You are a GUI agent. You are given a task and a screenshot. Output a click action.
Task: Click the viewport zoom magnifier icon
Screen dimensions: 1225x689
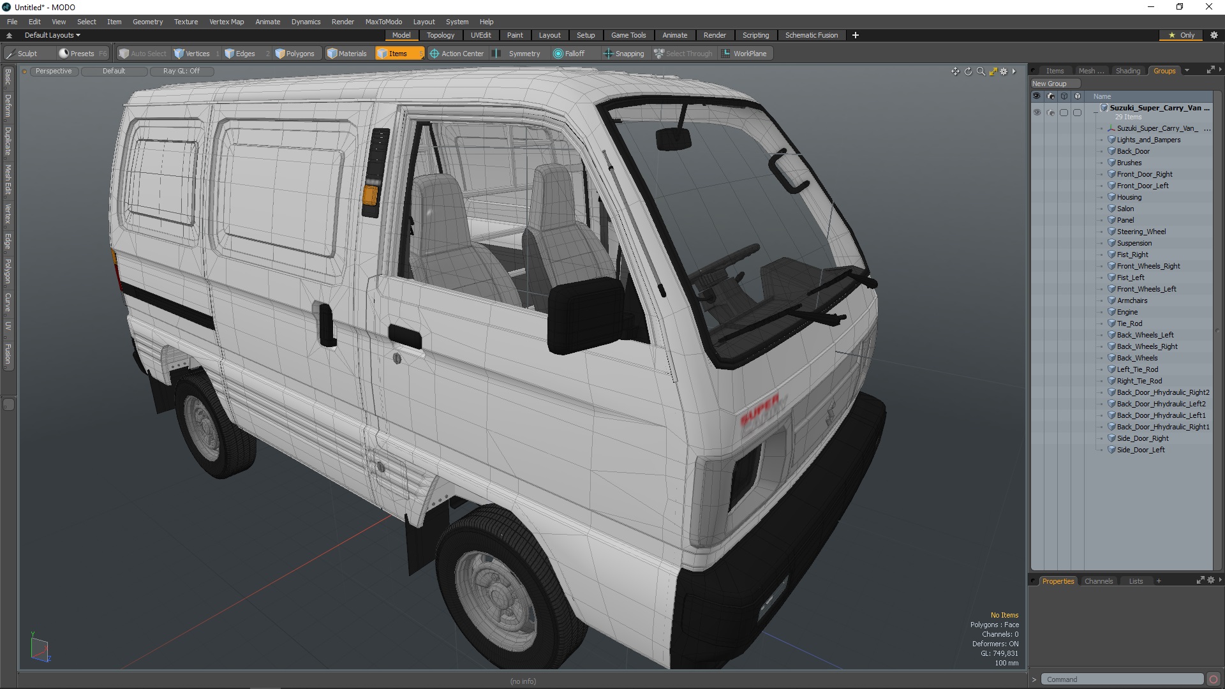(x=981, y=71)
